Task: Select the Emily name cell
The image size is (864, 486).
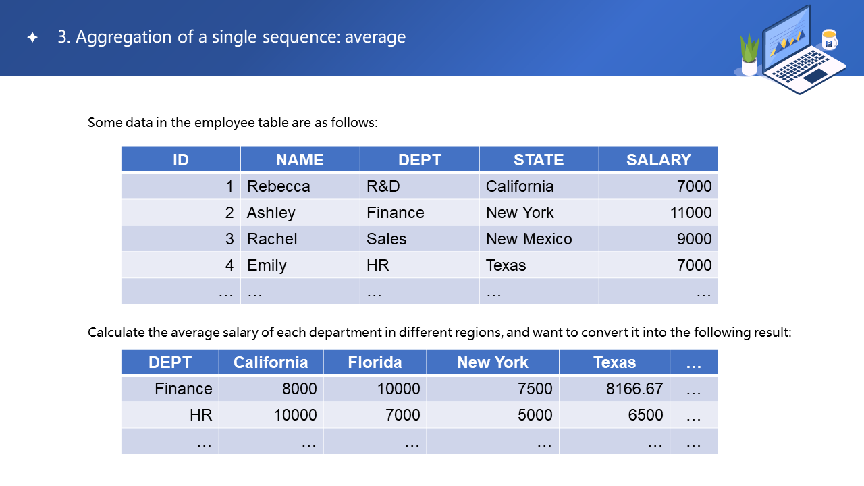Action: tap(267, 265)
